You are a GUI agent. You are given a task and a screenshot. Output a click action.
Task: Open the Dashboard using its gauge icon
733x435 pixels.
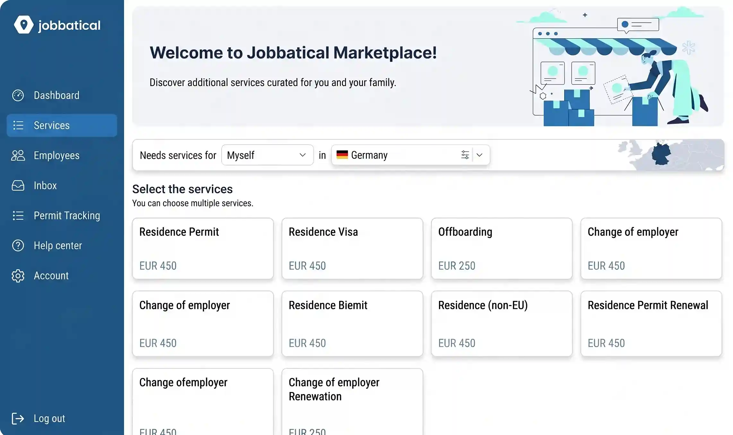pos(18,95)
